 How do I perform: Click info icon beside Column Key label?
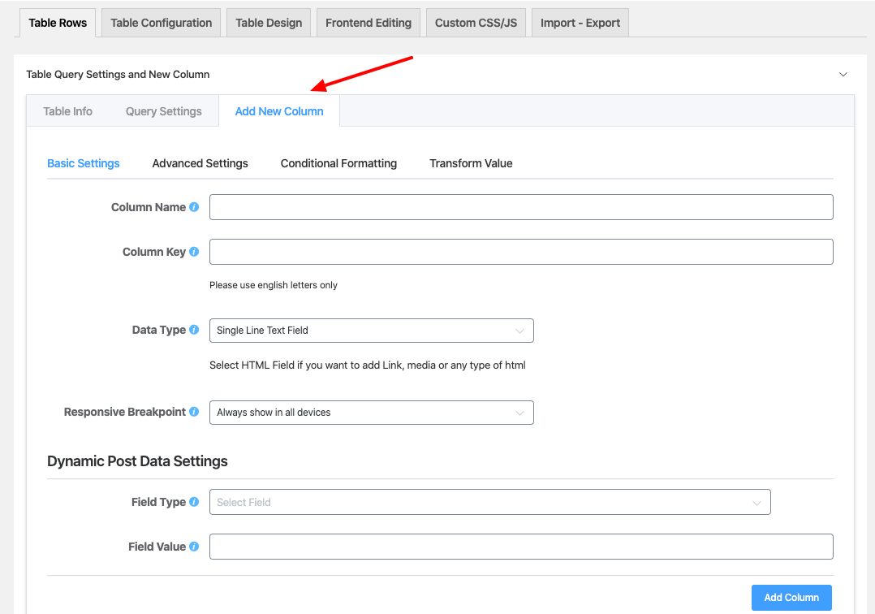194,252
